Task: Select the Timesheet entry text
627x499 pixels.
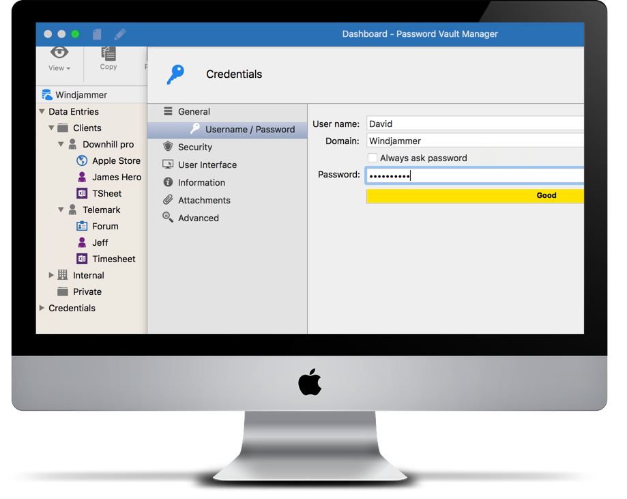Action: [x=114, y=259]
